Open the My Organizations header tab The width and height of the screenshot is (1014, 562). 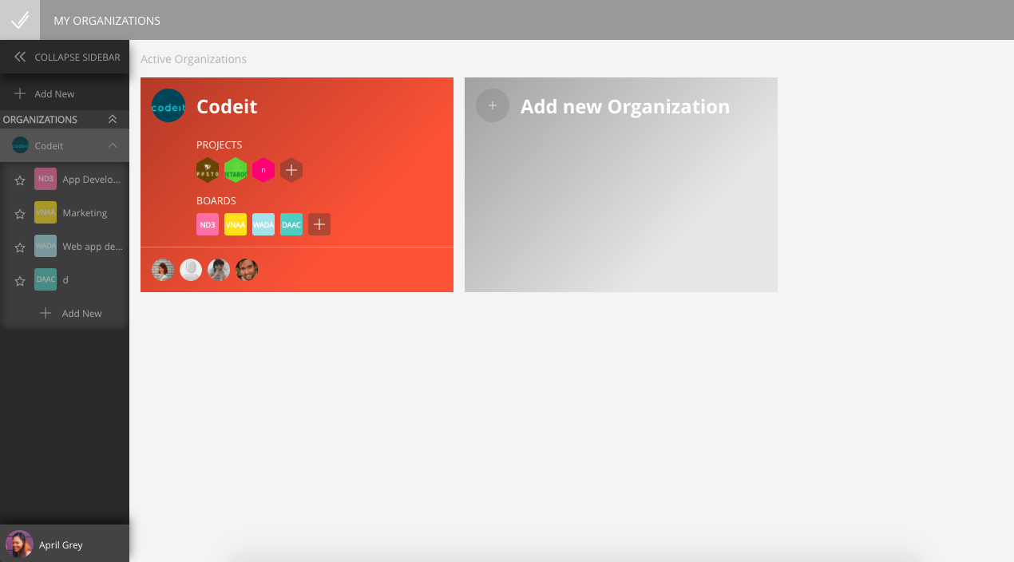[107, 21]
